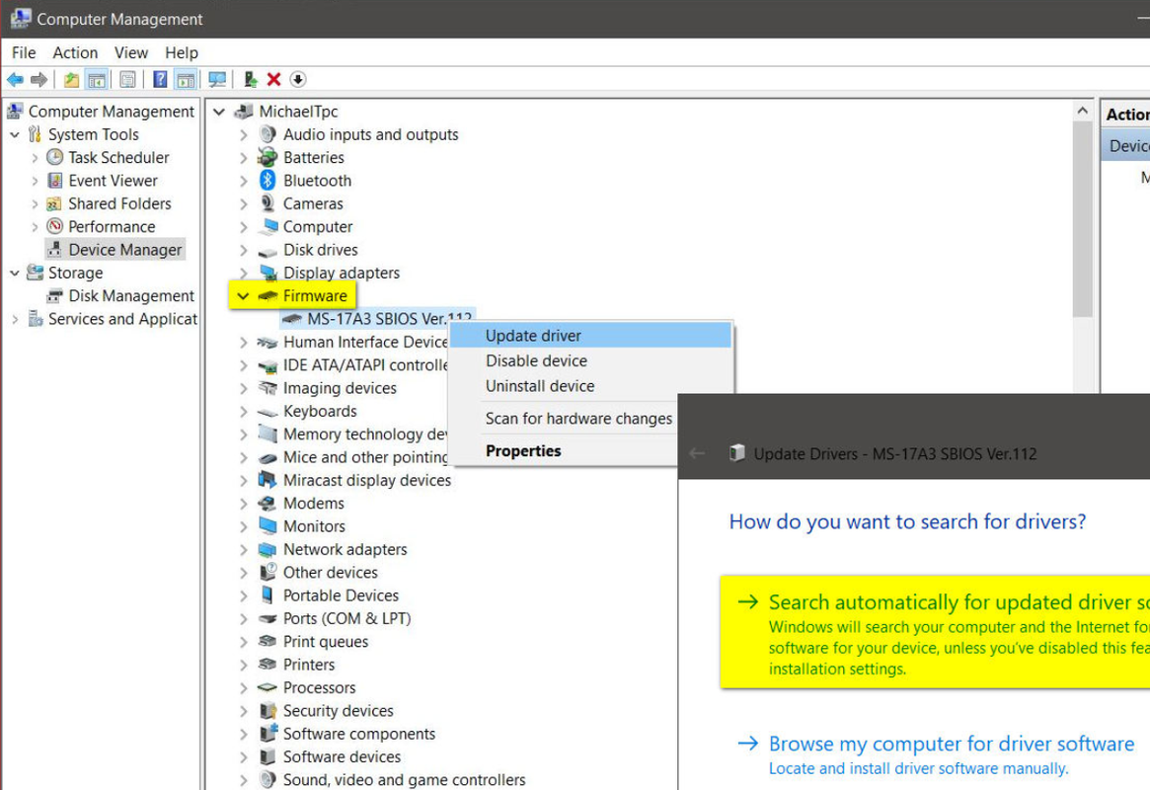This screenshot has width=1150, height=790.
Task: Select the Other devices category
Action: tap(330, 572)
